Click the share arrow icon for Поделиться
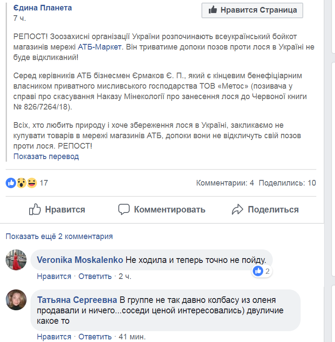 click(238, 209)
